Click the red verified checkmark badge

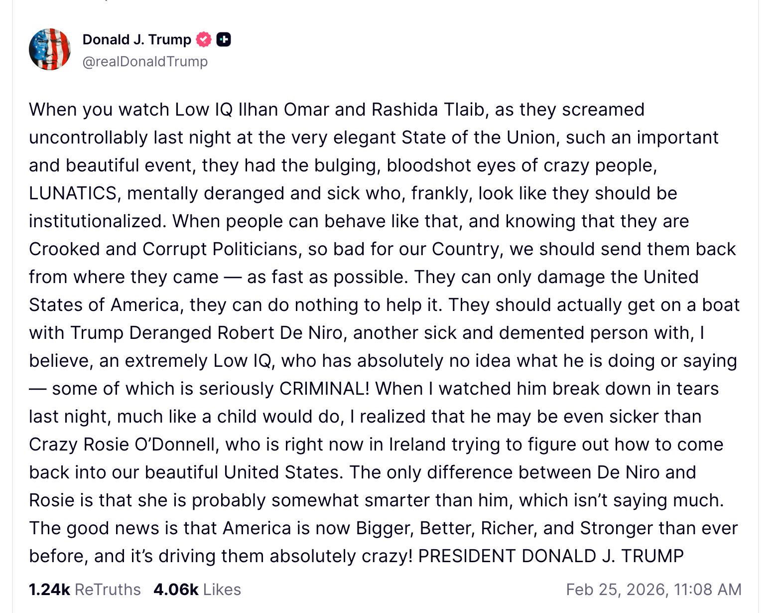coord(204,39)
